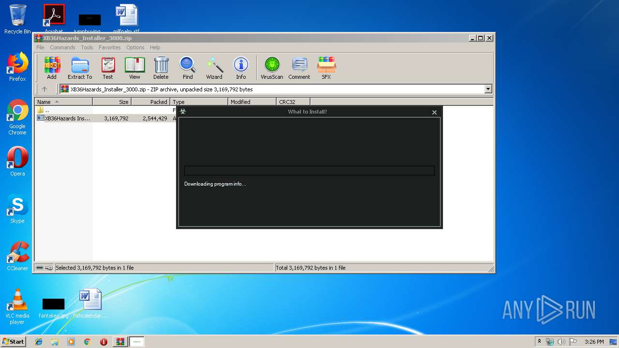Open the Options menu
The image size is (619, 348).
click(135, 47)
